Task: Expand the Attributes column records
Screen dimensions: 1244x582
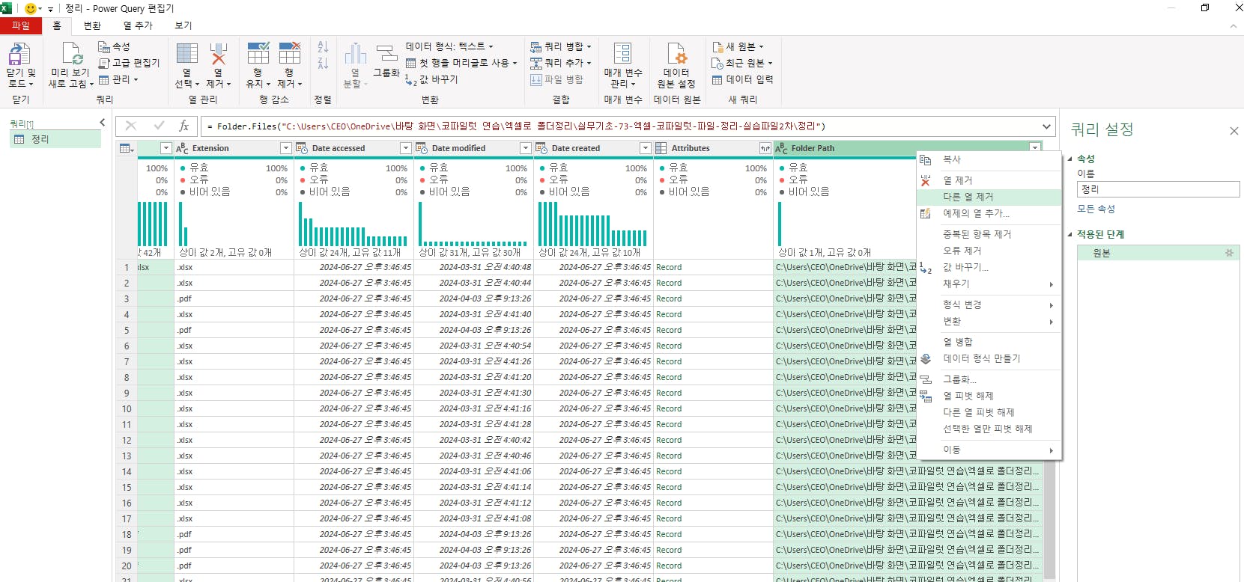Action: coord(764,148)
